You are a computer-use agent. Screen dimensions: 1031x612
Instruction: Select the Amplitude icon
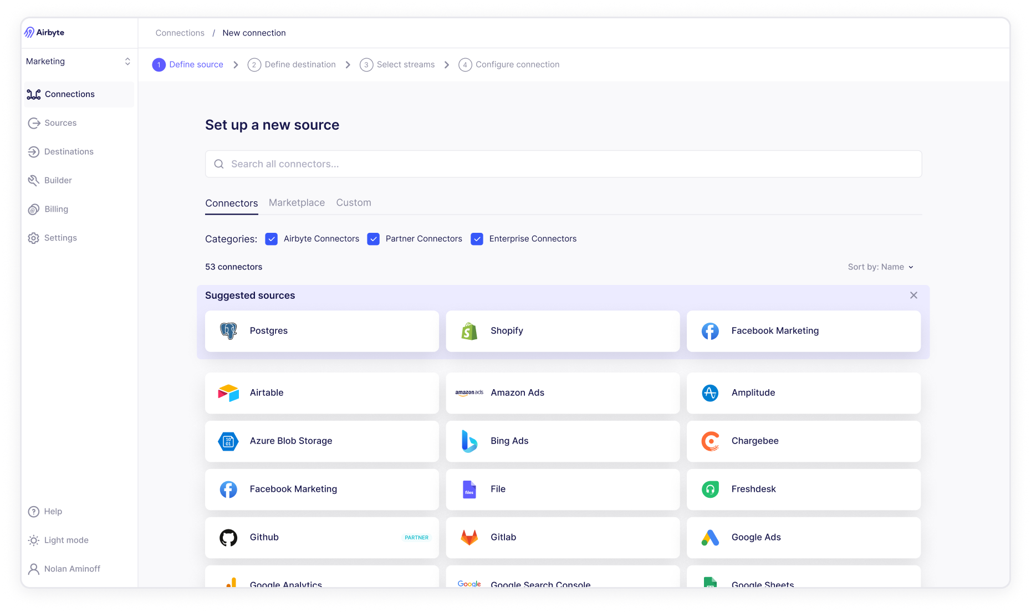point(710,393)
